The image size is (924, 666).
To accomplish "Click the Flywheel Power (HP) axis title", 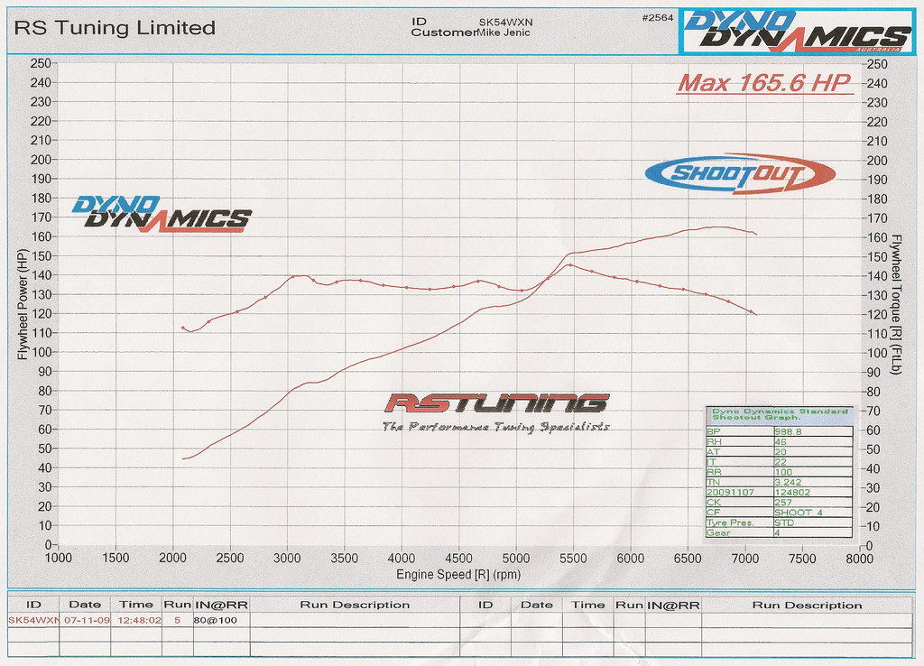I will click(x=22, y=304).
